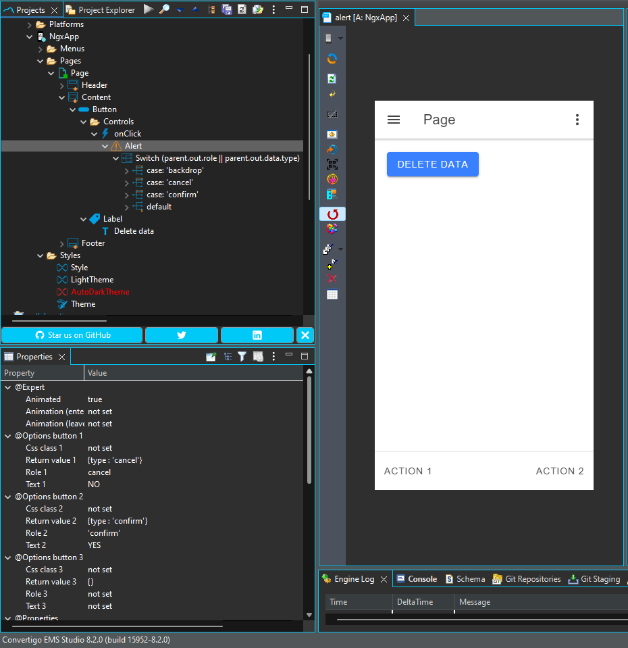Toggle the pin property view icon

211,357
